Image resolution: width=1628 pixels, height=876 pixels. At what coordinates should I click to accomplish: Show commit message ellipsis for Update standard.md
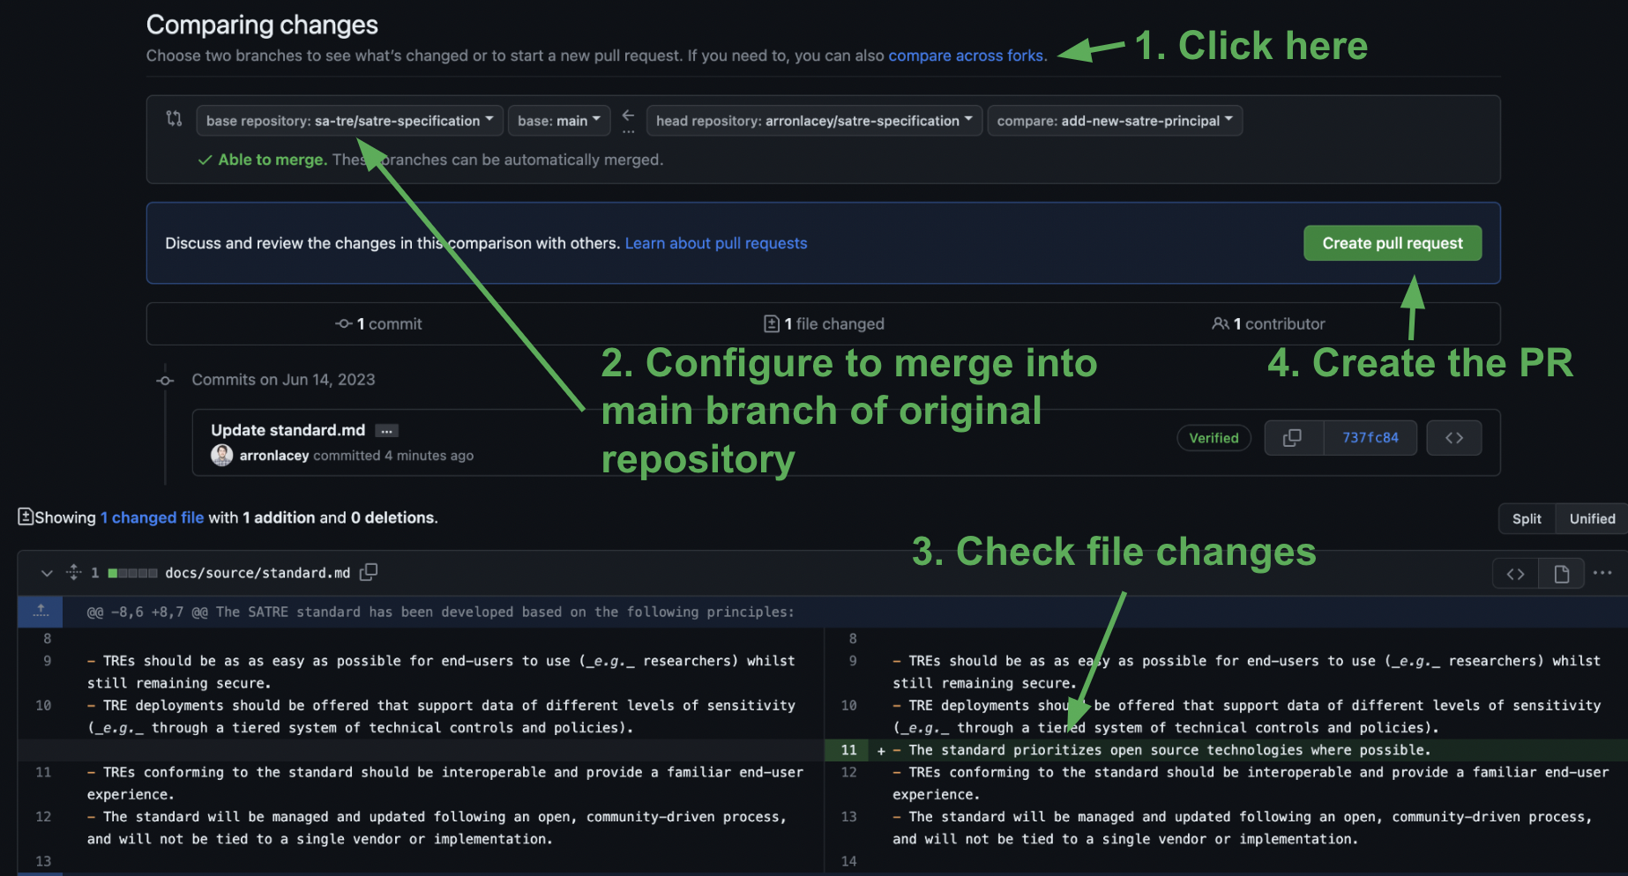(386, 431)
